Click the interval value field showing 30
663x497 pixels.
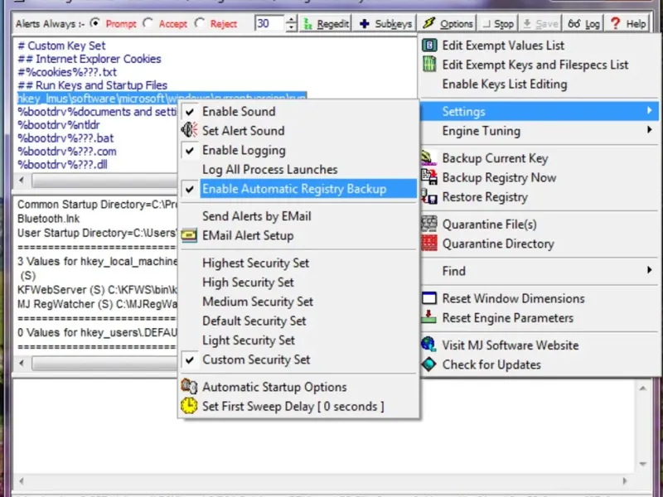269,23
